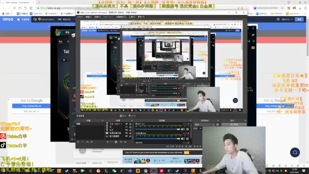Open the OBS 工具(T) menu
The height and width of the screenshot is (174, 309).
132,17
